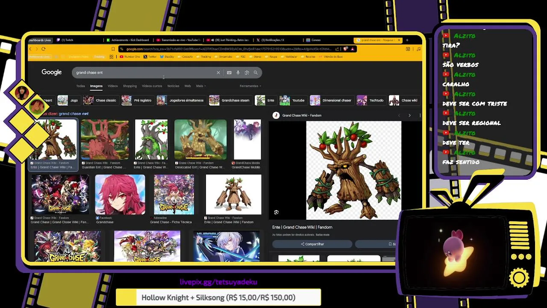Switch to Achievements - Kick Dashboard tab
The image size is (547, 308).
(x=128, y=40)
